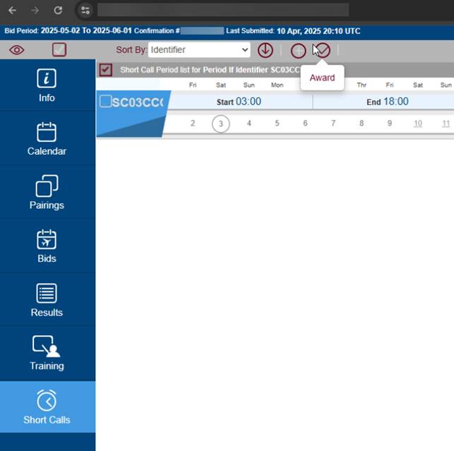Toggle the grey toolbar checkbox icon
Viewport: 454px width, 451px height.
tap(59, 50)
